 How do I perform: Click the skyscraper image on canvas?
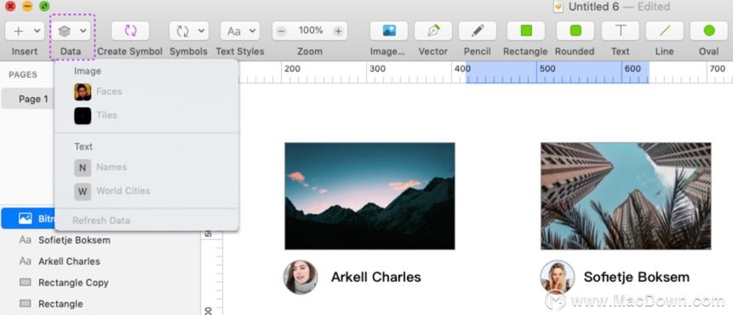tap(626, 196)
